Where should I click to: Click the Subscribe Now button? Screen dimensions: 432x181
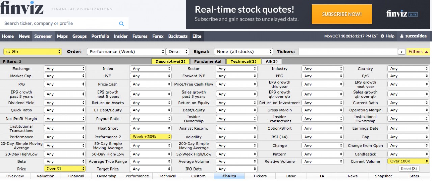tap(342, 14)
